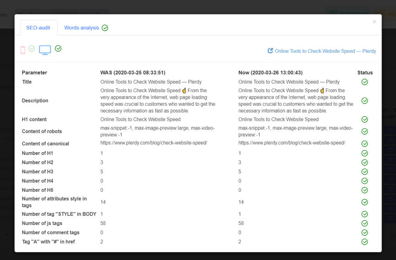Click the Now canonical URL text
Viewport: 396px width, 260px height.
tap(292, 143)
